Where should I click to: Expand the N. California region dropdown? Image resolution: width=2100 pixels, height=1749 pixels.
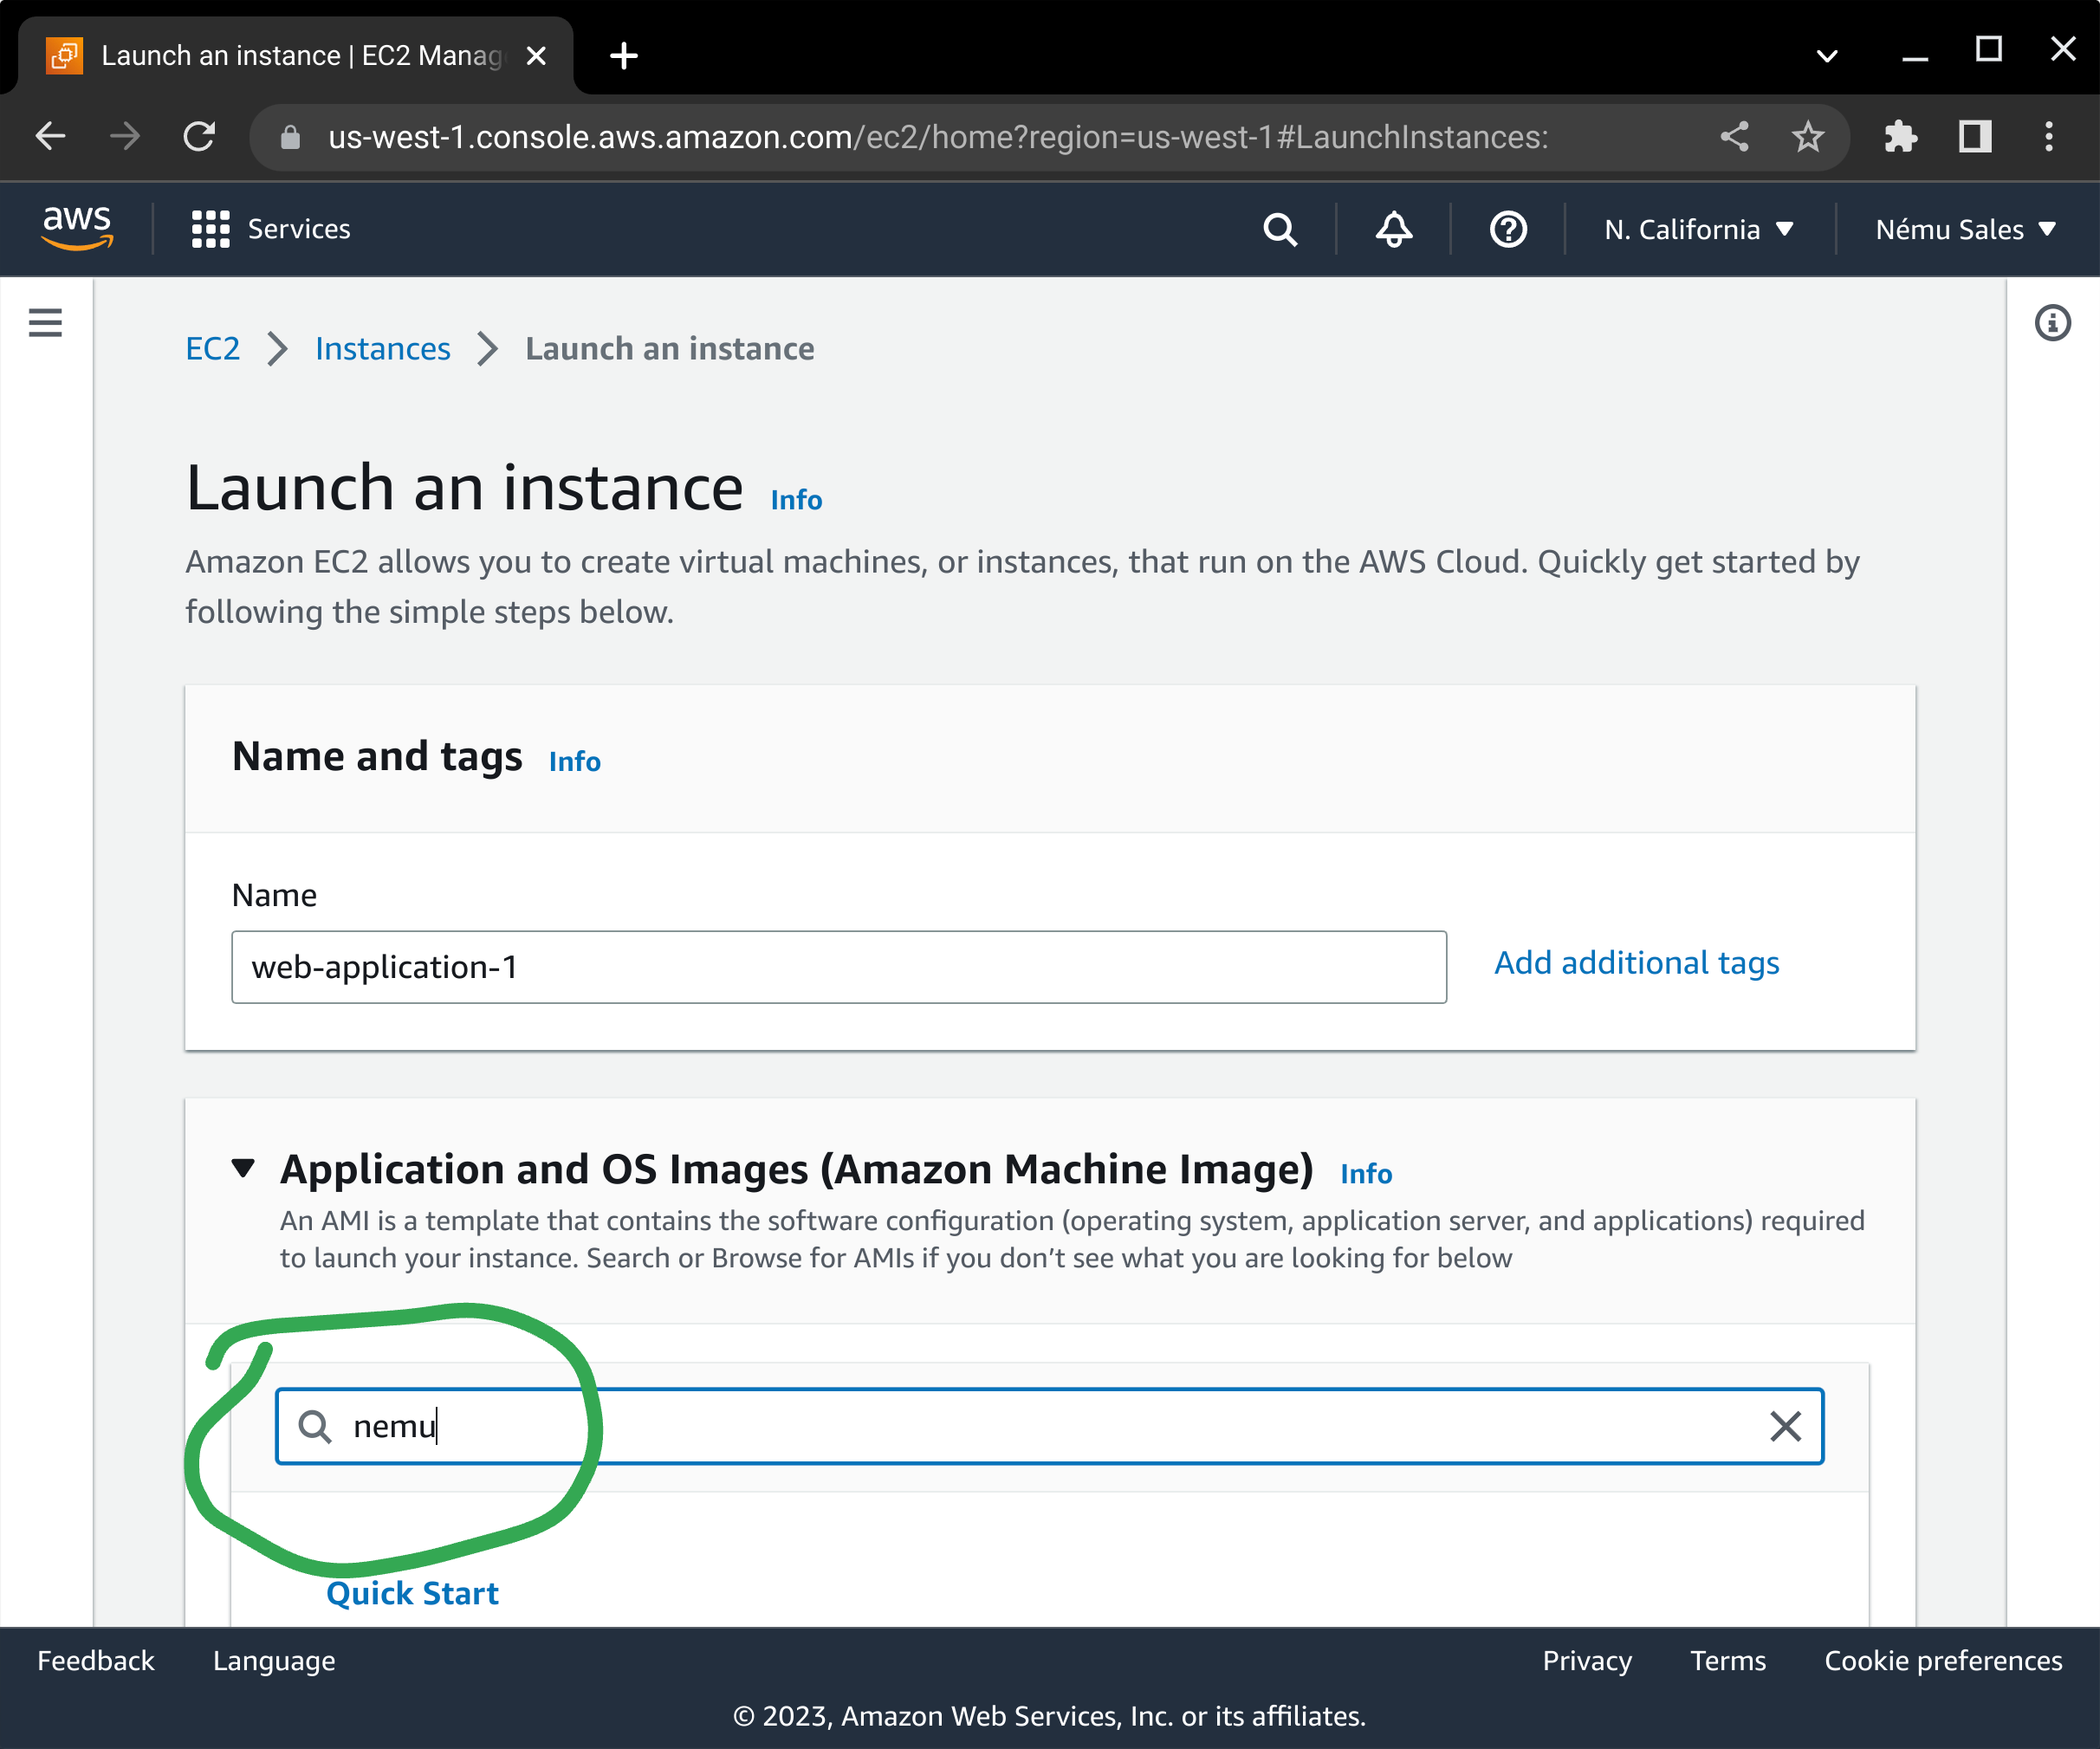click(1699, 229)
